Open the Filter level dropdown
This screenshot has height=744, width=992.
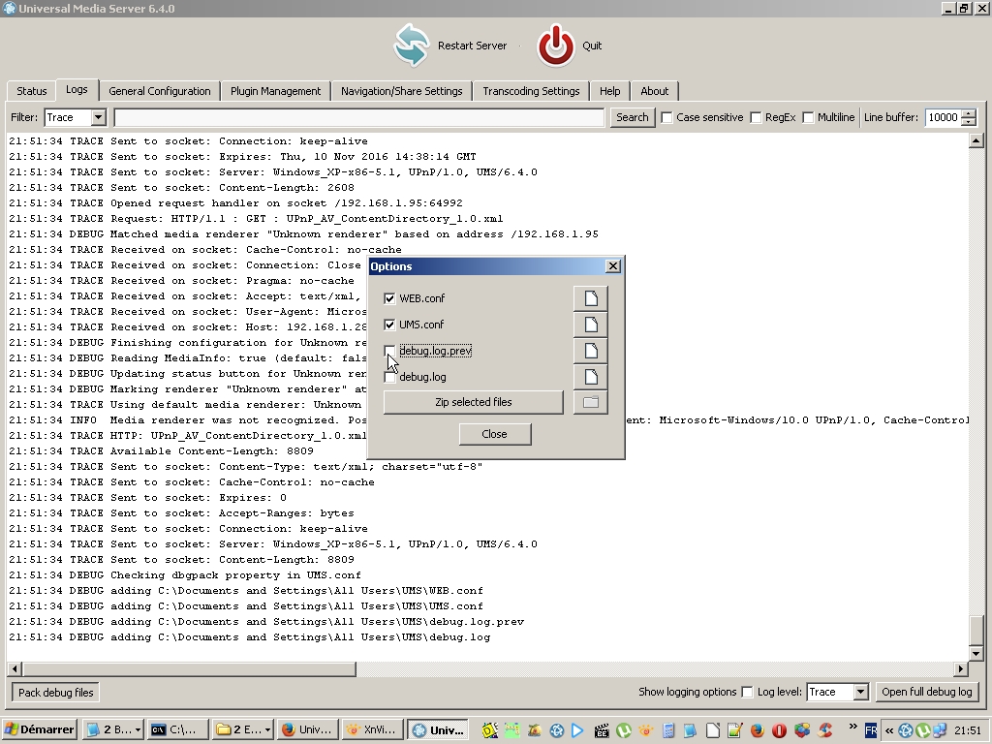pos(98,117)
